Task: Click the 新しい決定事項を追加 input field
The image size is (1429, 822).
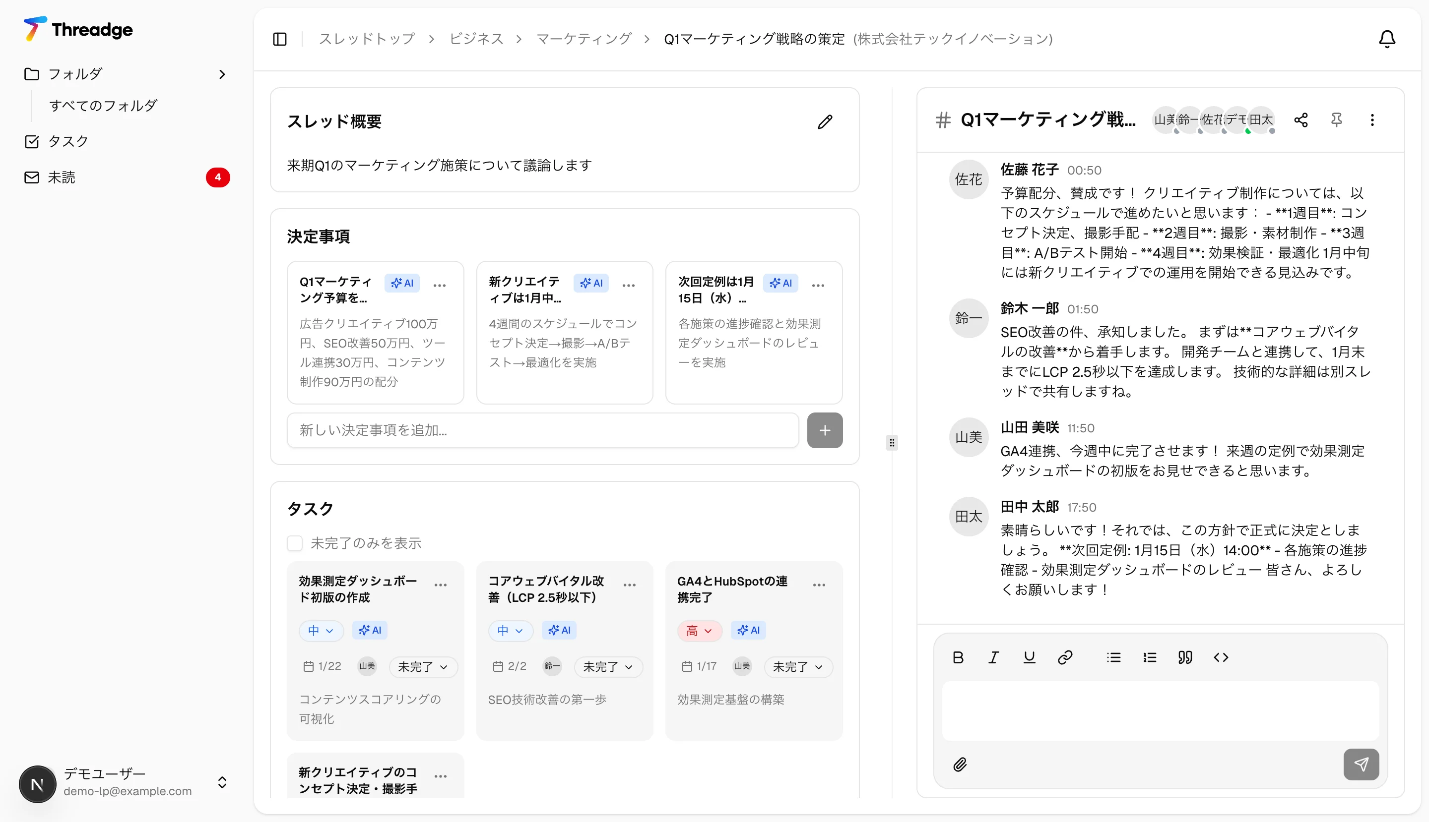Action: click(x=542, y=430)
